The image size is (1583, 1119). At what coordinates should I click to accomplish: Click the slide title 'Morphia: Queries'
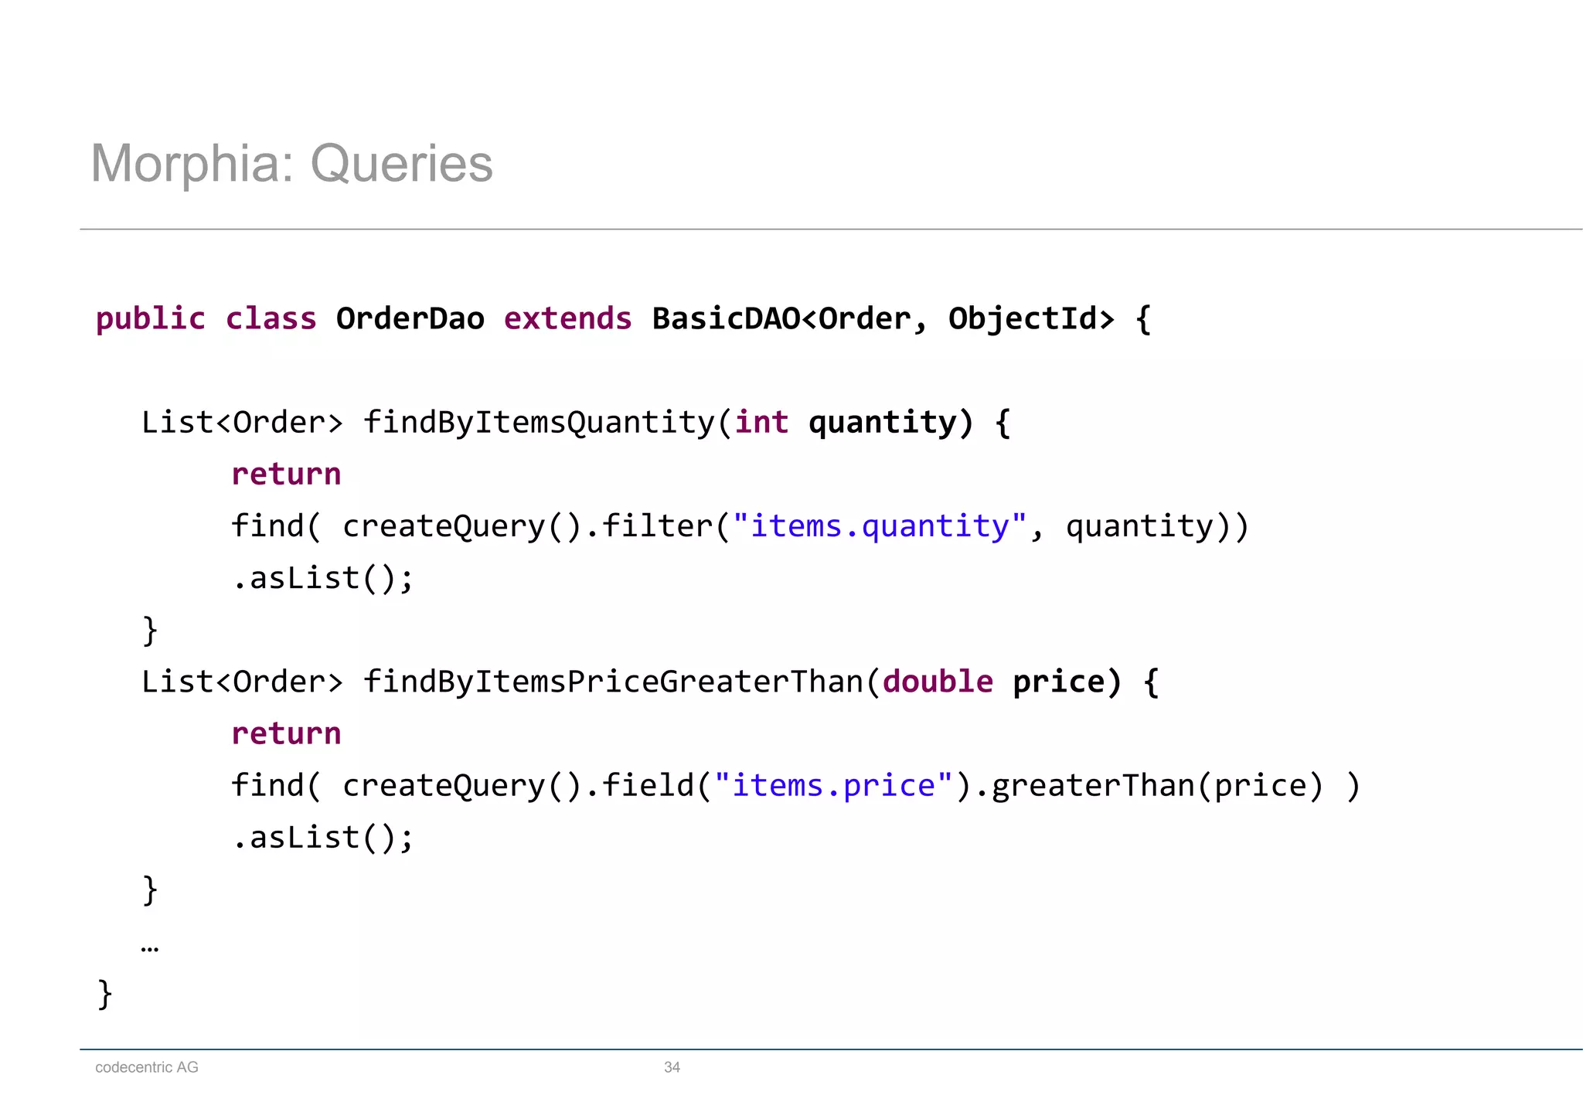point(291,163)
